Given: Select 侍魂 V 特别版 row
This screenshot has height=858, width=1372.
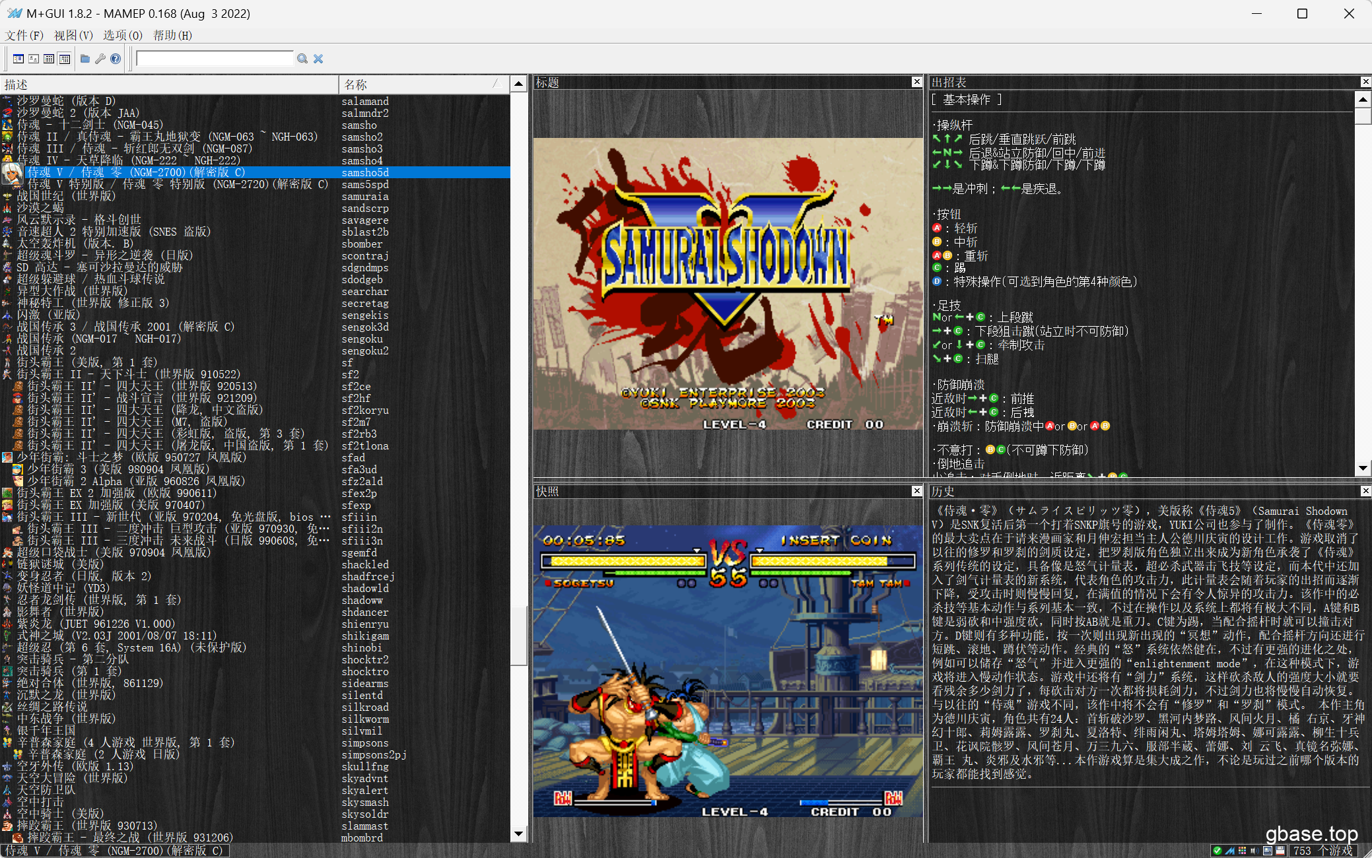Looking at the screenshot, I should 178,184.
